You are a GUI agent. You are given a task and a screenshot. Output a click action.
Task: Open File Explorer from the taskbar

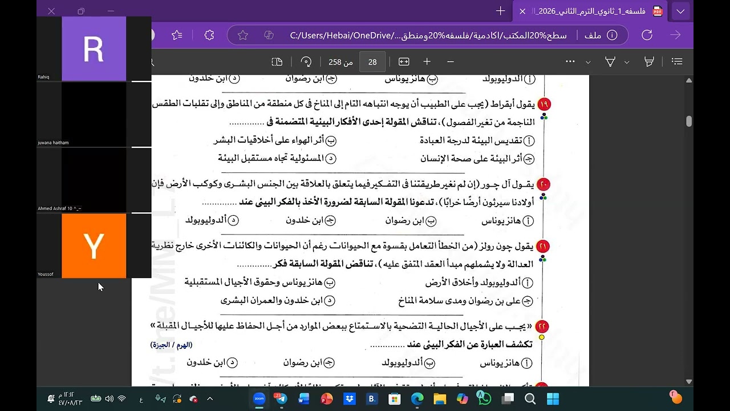point(440,398)
